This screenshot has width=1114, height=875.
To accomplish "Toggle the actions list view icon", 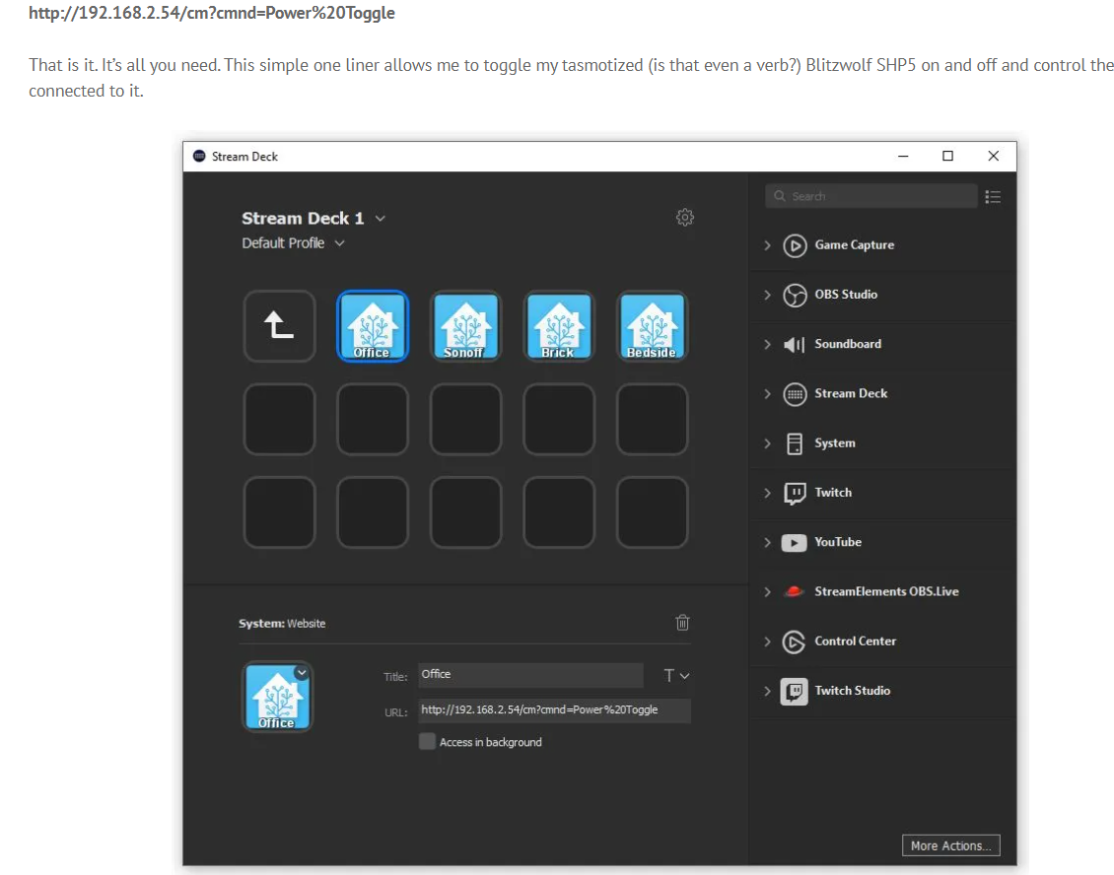I will (x=993, y=197).
